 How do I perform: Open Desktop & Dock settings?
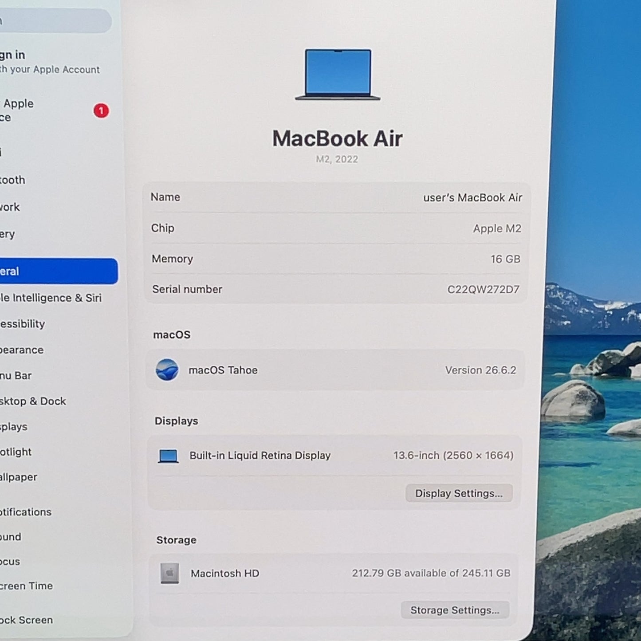33,401
